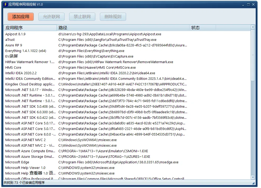261x188 pixels.
Task: Click the 共找到 73 个已安装应用程序 status text
Action: 24,183
